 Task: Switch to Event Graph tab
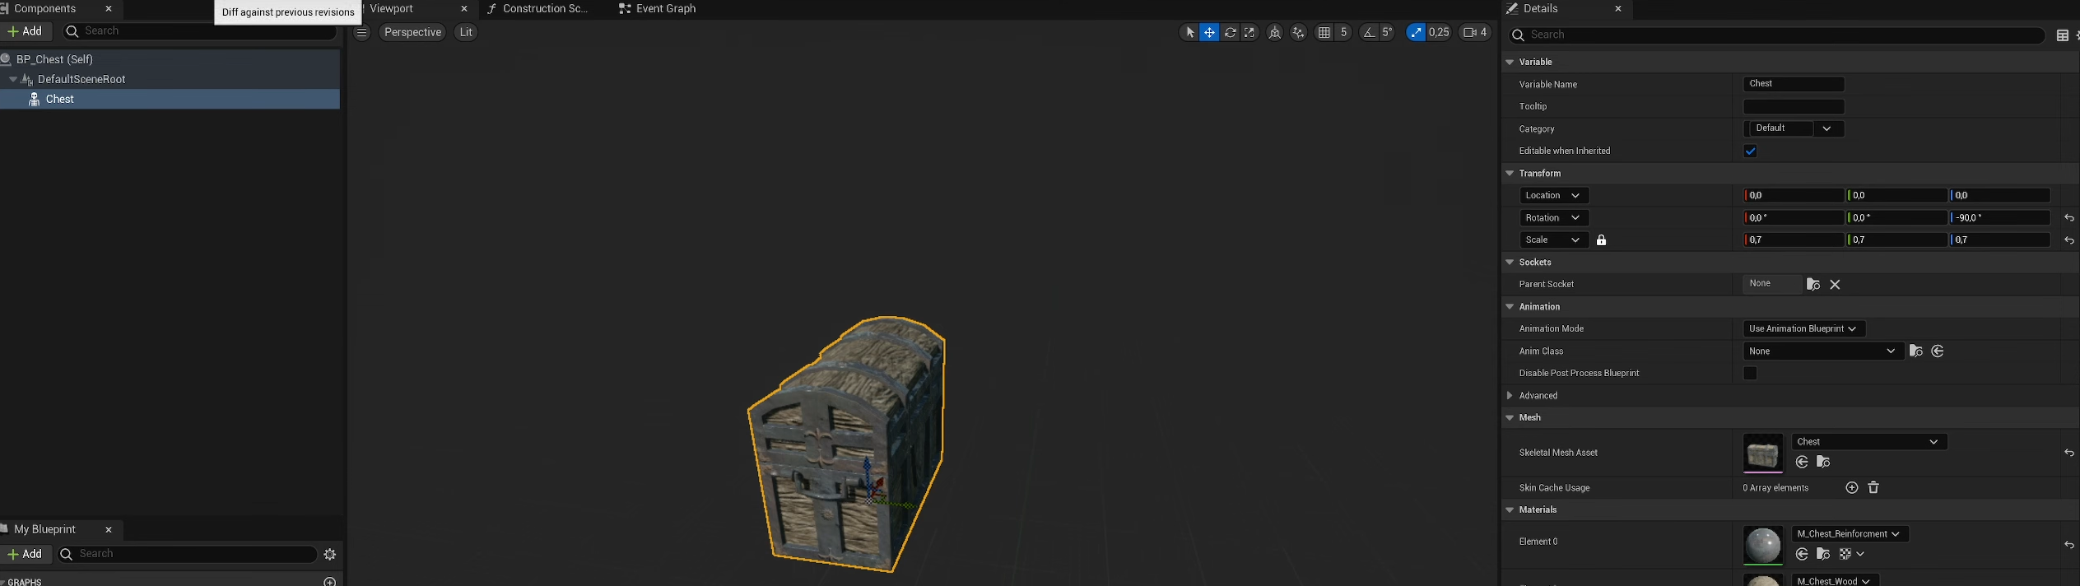pyautogui.click(x=658, y=9)
